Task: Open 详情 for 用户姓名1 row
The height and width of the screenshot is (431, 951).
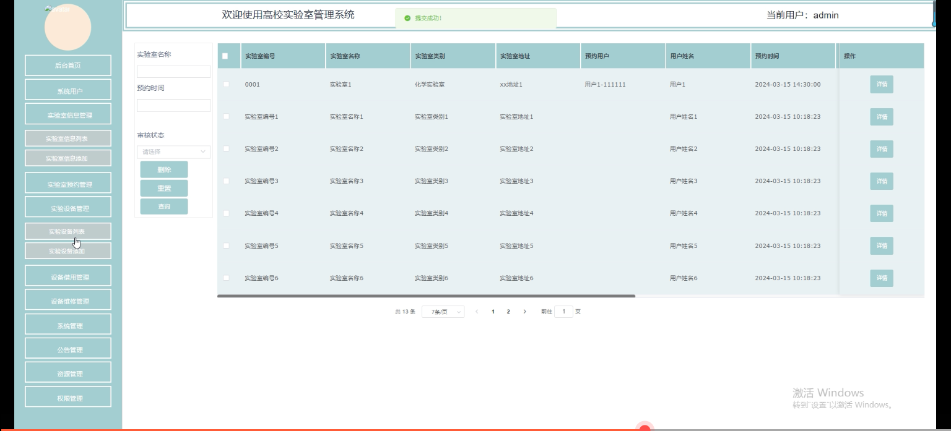Action: pyautogui.click(x=882, y=116)
